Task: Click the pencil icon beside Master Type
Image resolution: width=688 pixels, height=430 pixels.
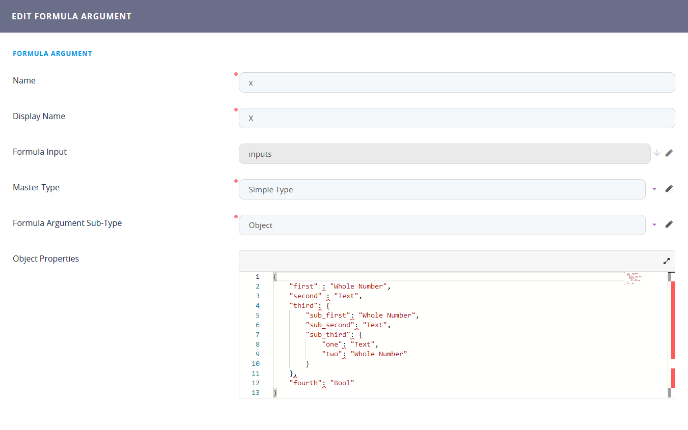Action: coord(669,188)
